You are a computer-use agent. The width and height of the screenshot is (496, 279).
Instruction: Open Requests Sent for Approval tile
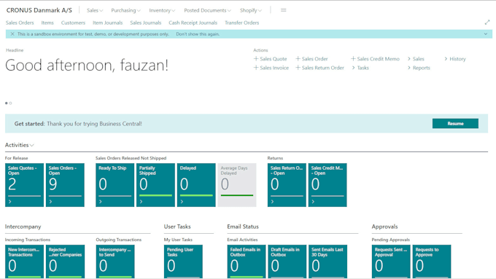pos(391,262)
